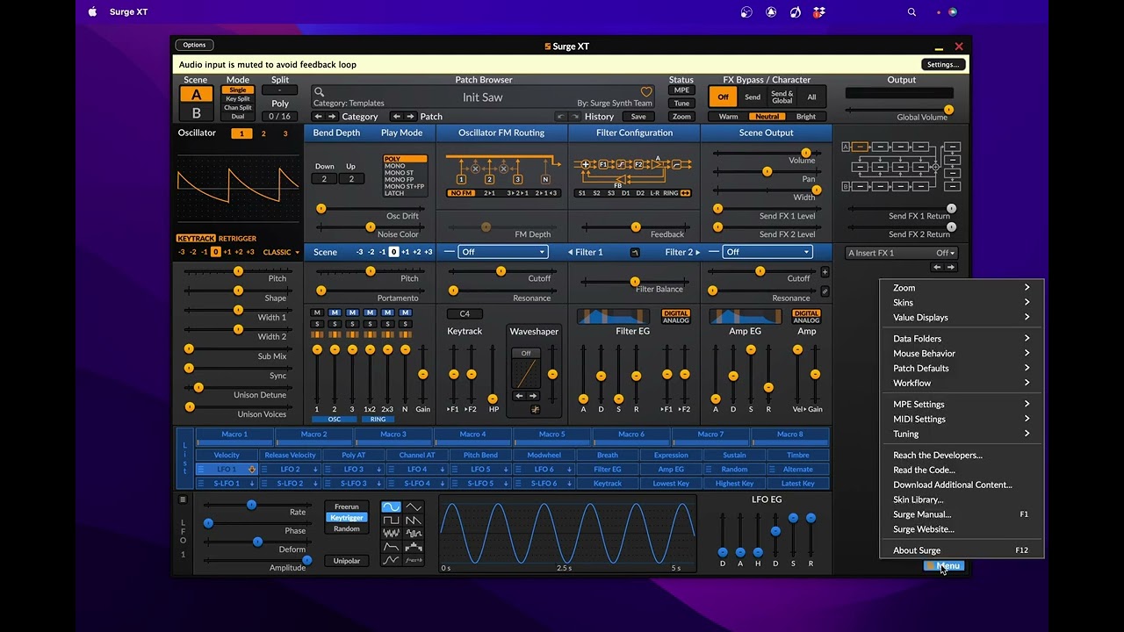Expand the Value Displays submenu

[962, 318]
